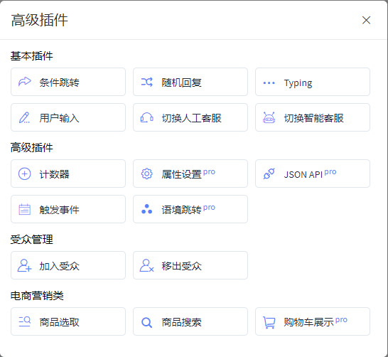Click the gear icon for 属性设置
Screen dimensions: 388x357
click(x=146, y=174)
